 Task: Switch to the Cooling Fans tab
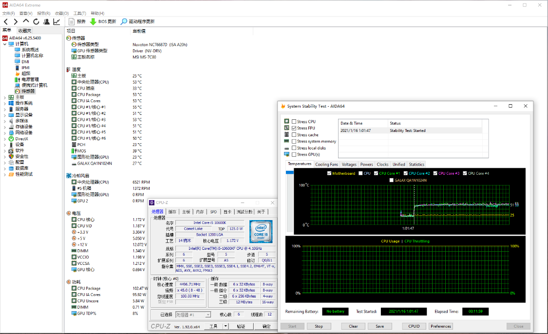click(x=326, y=165)
